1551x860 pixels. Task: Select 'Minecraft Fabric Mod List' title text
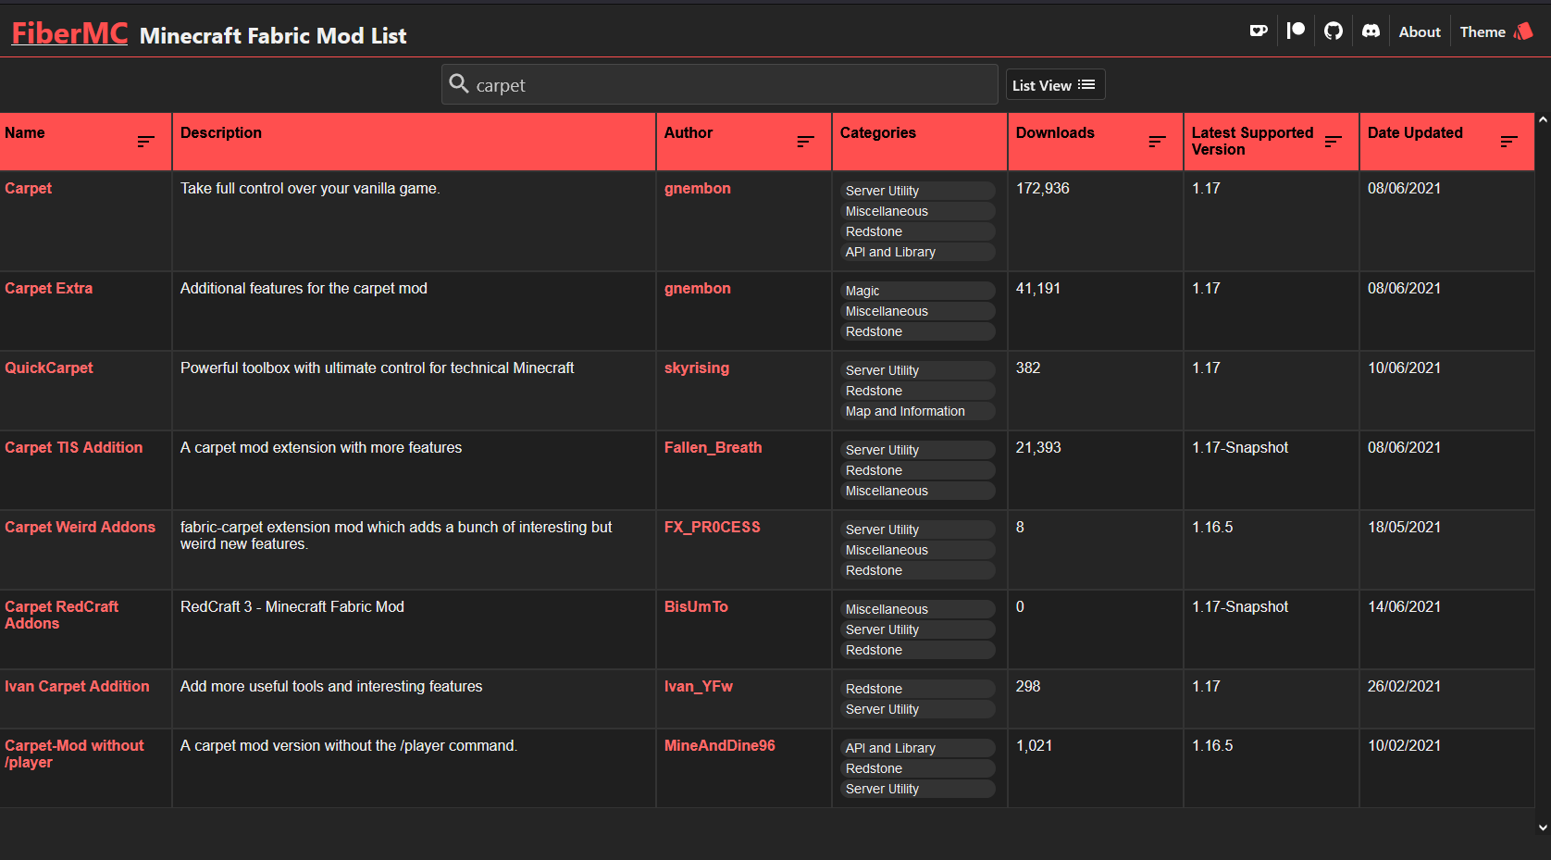pyautogui.click(x=273, y=36)
